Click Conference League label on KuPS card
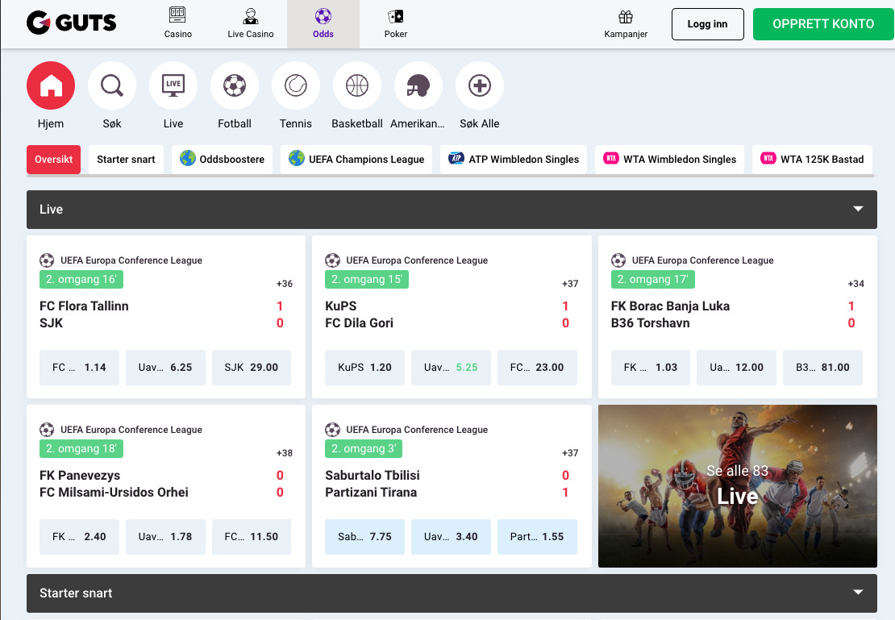The width and height of the screenshot is (895, 620). [x=417, y=260]
